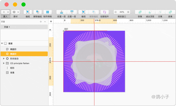
Task: Click the 解除编组 icon beside 制作网格
Action: (x=38, y=12)
